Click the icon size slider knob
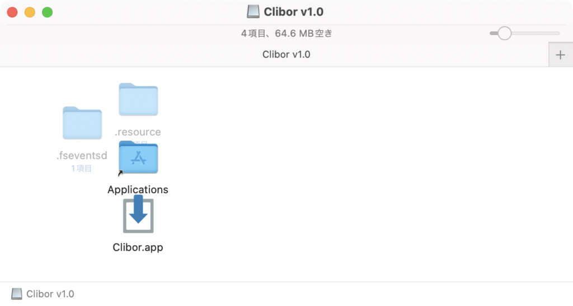This screenshot has height=306, width=573. click(504, 34)
